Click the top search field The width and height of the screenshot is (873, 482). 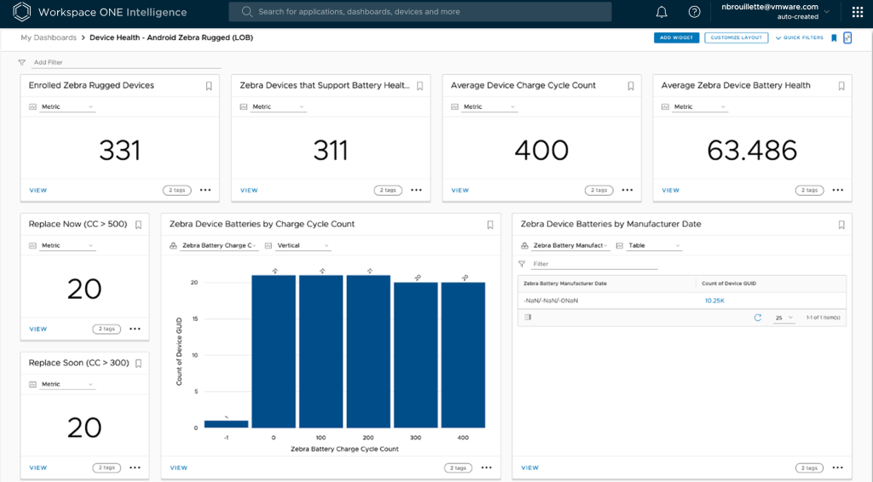tap(419, 12)
